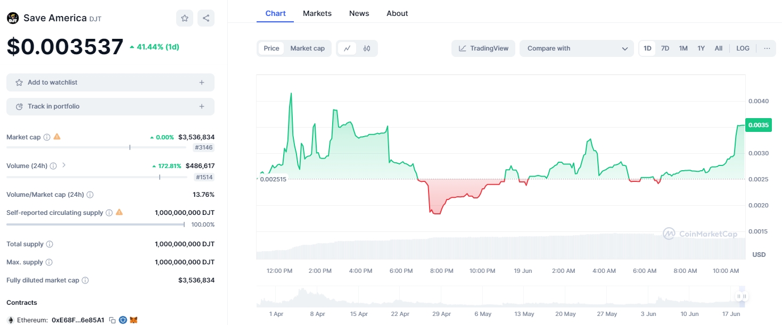The width and height of the screenshot is (782, 325).
Task: Switch to the candlestick chart view
Action: coord(367,48)
